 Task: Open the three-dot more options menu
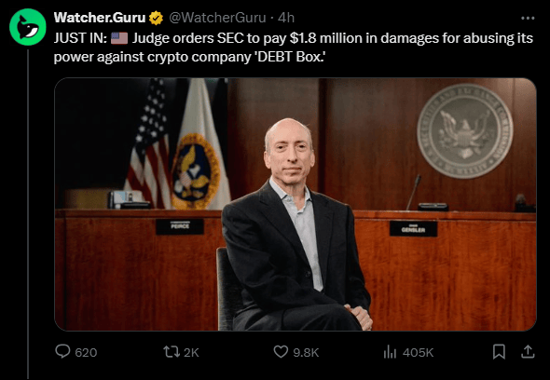point(528,19)
